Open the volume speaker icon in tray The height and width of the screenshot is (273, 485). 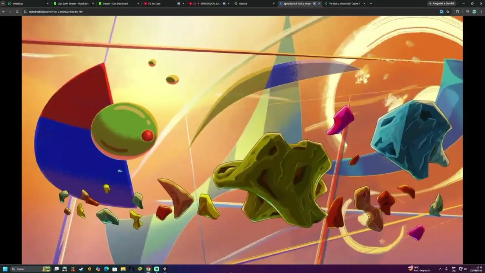[465, 269]
